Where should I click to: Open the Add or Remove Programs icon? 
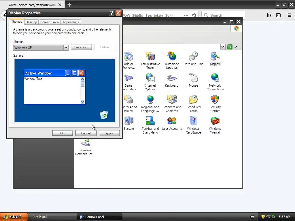click(x=128, y=60)
